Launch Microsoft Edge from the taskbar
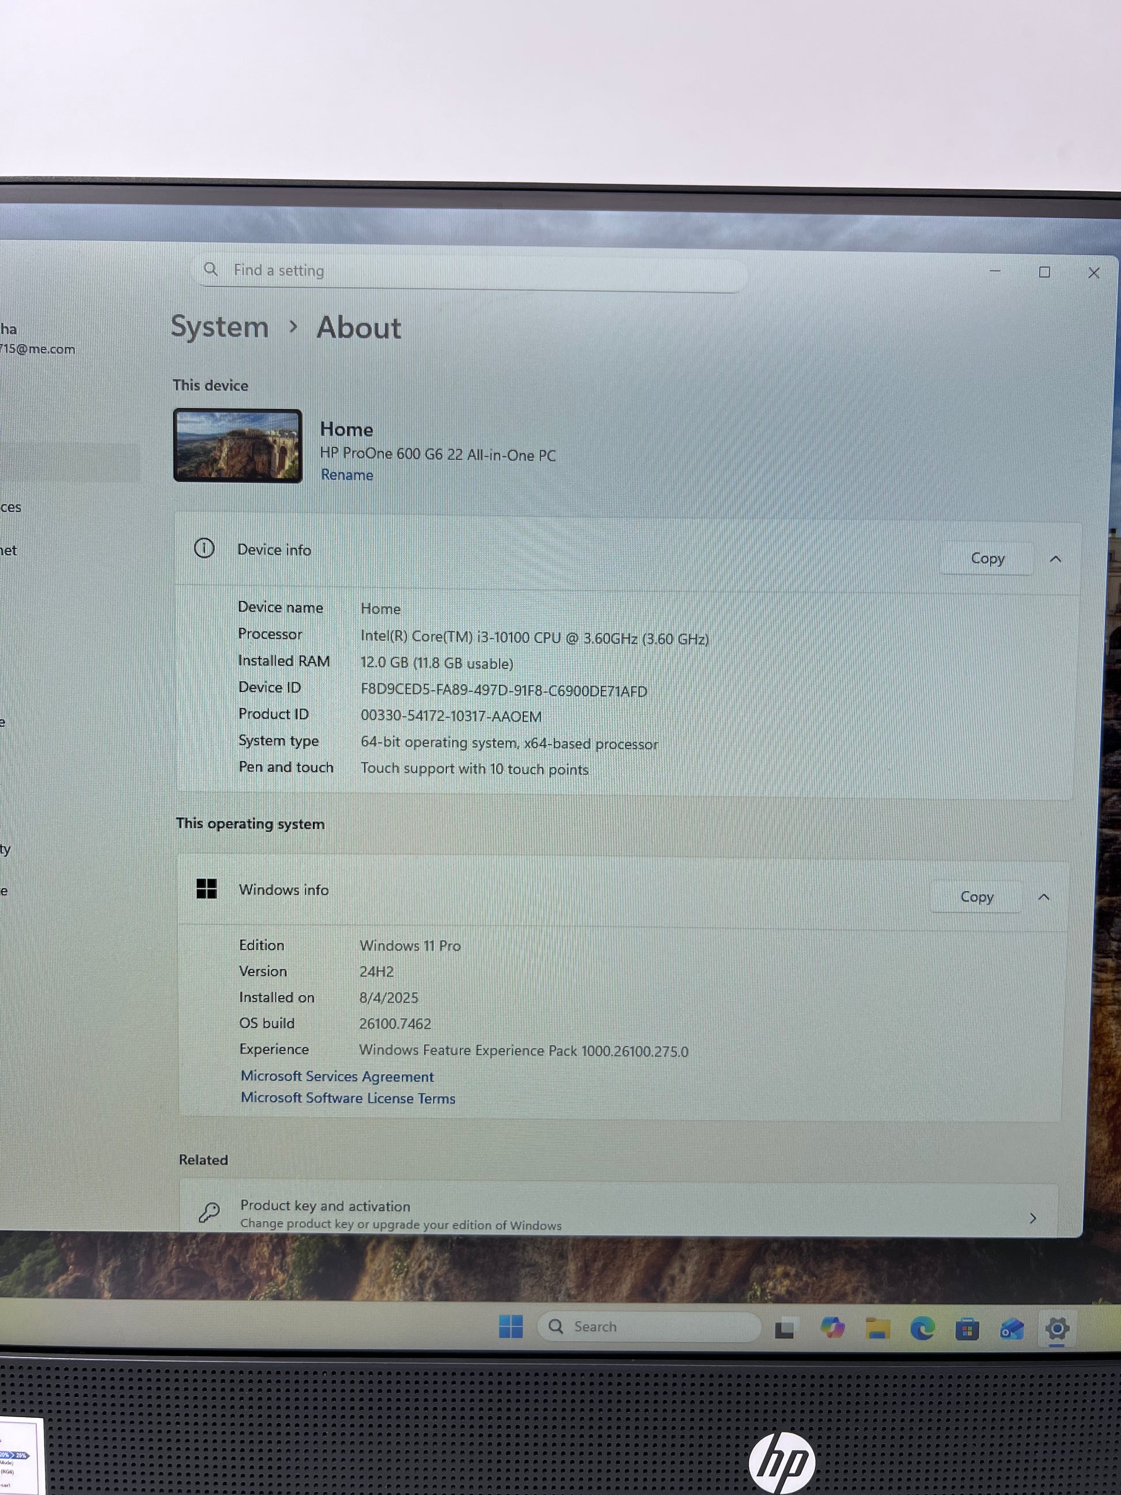Viewport: 1121px width, 1495px height. tap(922, 1329)
